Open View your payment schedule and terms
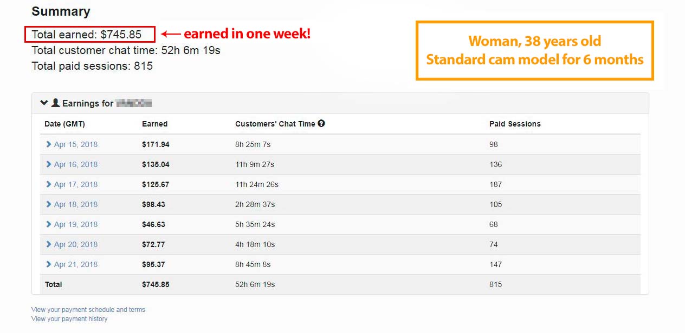The image size is (685, 333). [88, 310]
